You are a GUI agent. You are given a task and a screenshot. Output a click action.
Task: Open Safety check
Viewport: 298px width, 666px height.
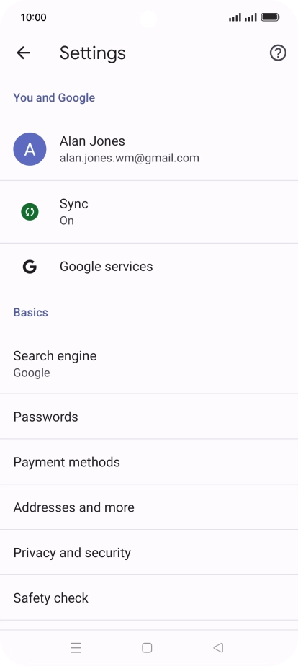click(149, 598)
